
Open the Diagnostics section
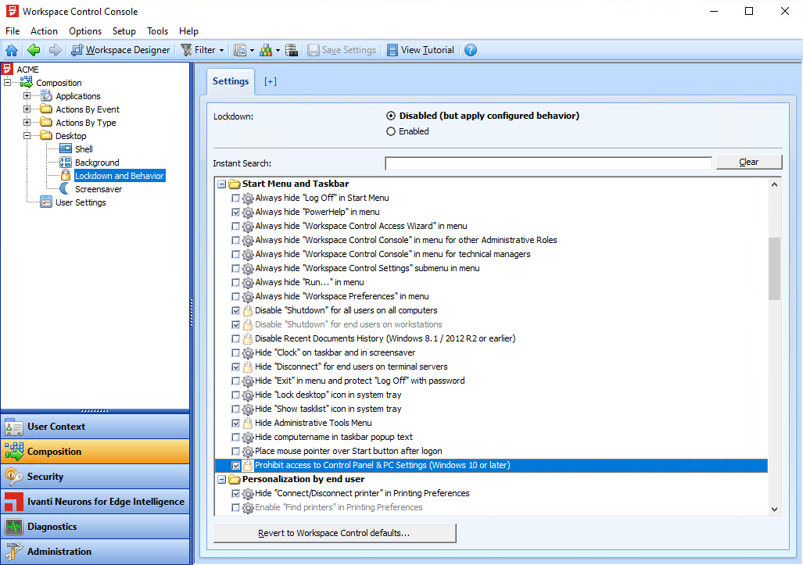(x=95, y=527)
